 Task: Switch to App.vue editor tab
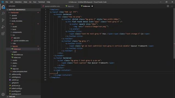(71, 6)
